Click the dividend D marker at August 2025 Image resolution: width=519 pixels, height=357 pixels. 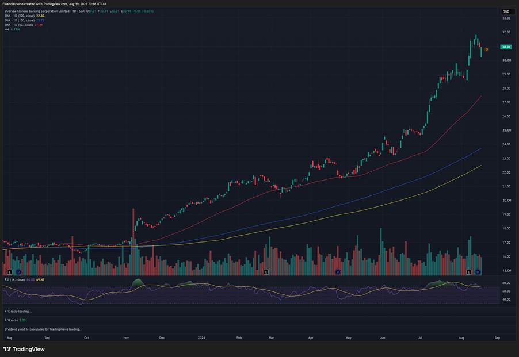point(18,272)
